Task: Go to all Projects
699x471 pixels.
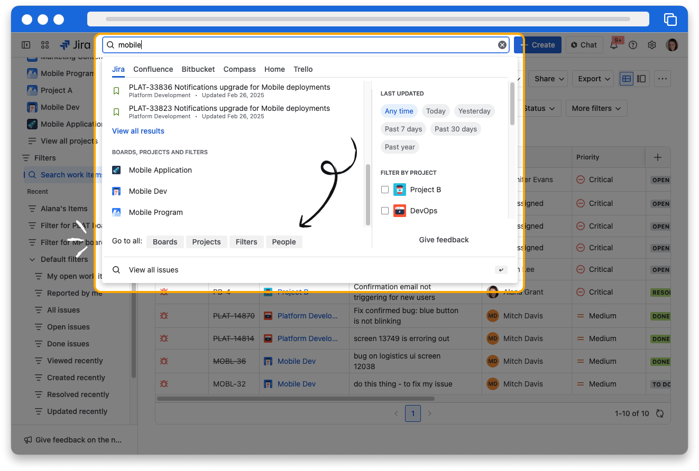Action: (x=206, y=242)
